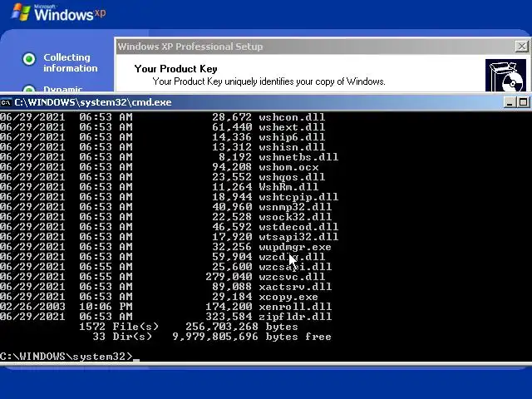
Task: Click the C:\WINDOWS\system32> command prompt
Action: [x=66, y=357]
